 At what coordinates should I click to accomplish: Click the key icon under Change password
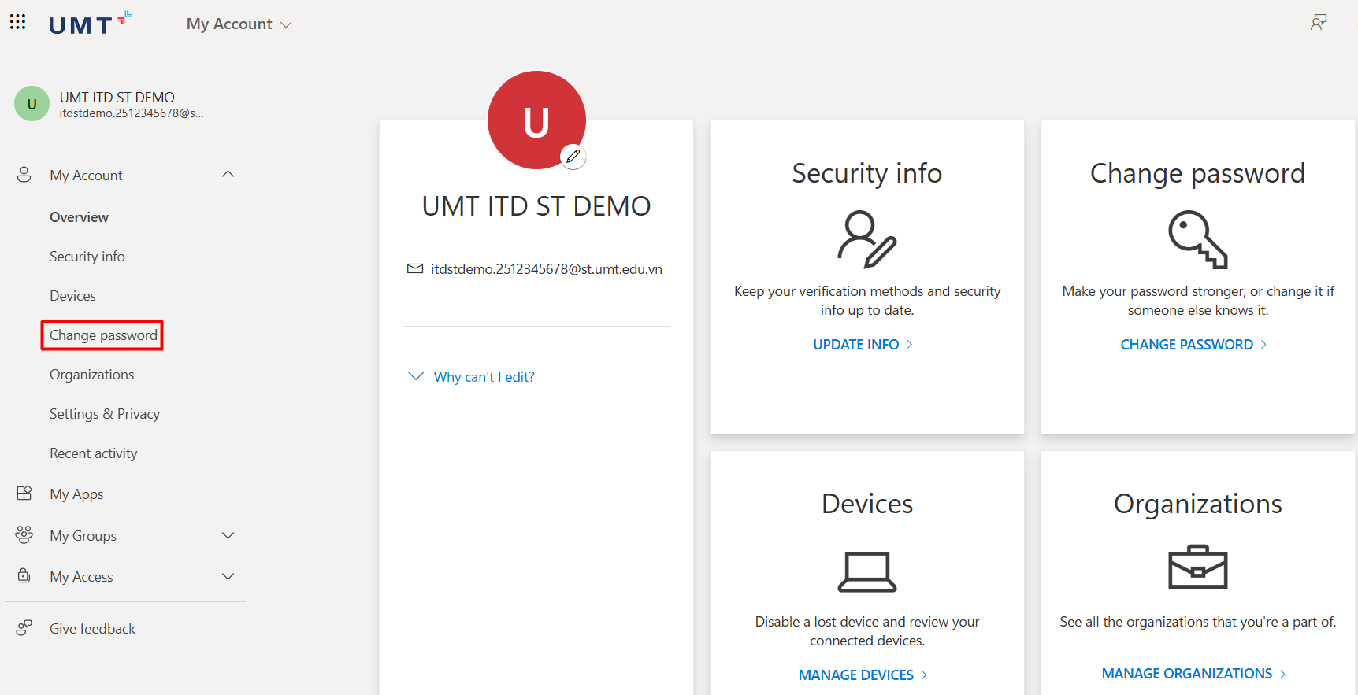tap(1197, 239)
